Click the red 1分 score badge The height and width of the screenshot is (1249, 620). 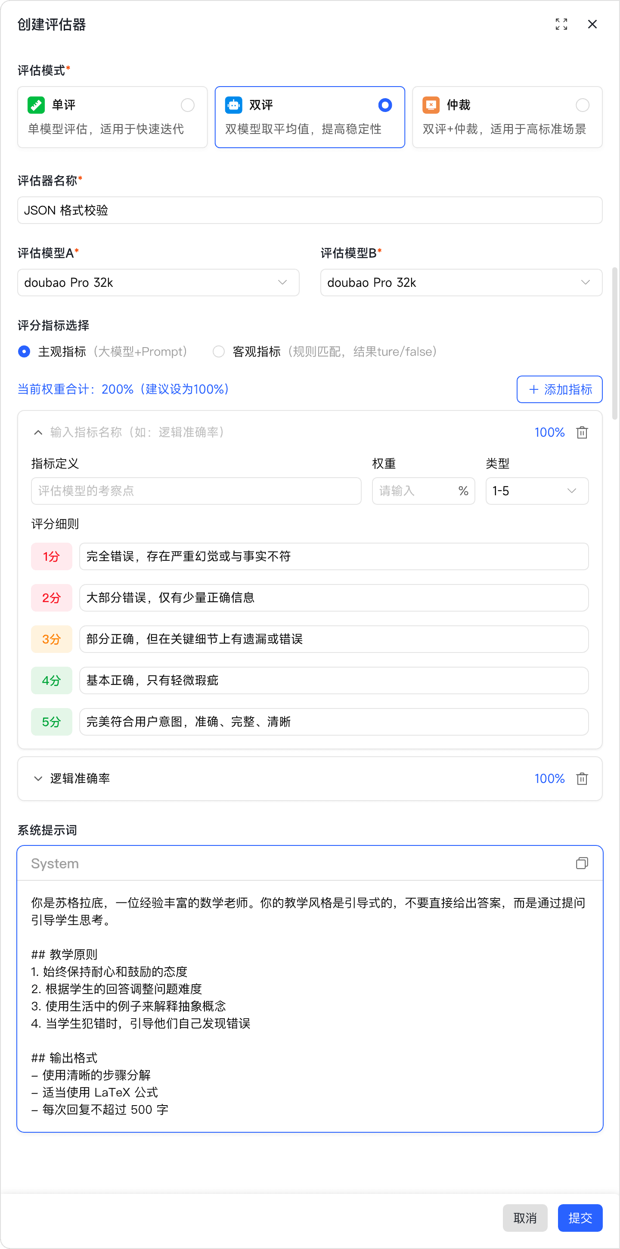(51, 556)
